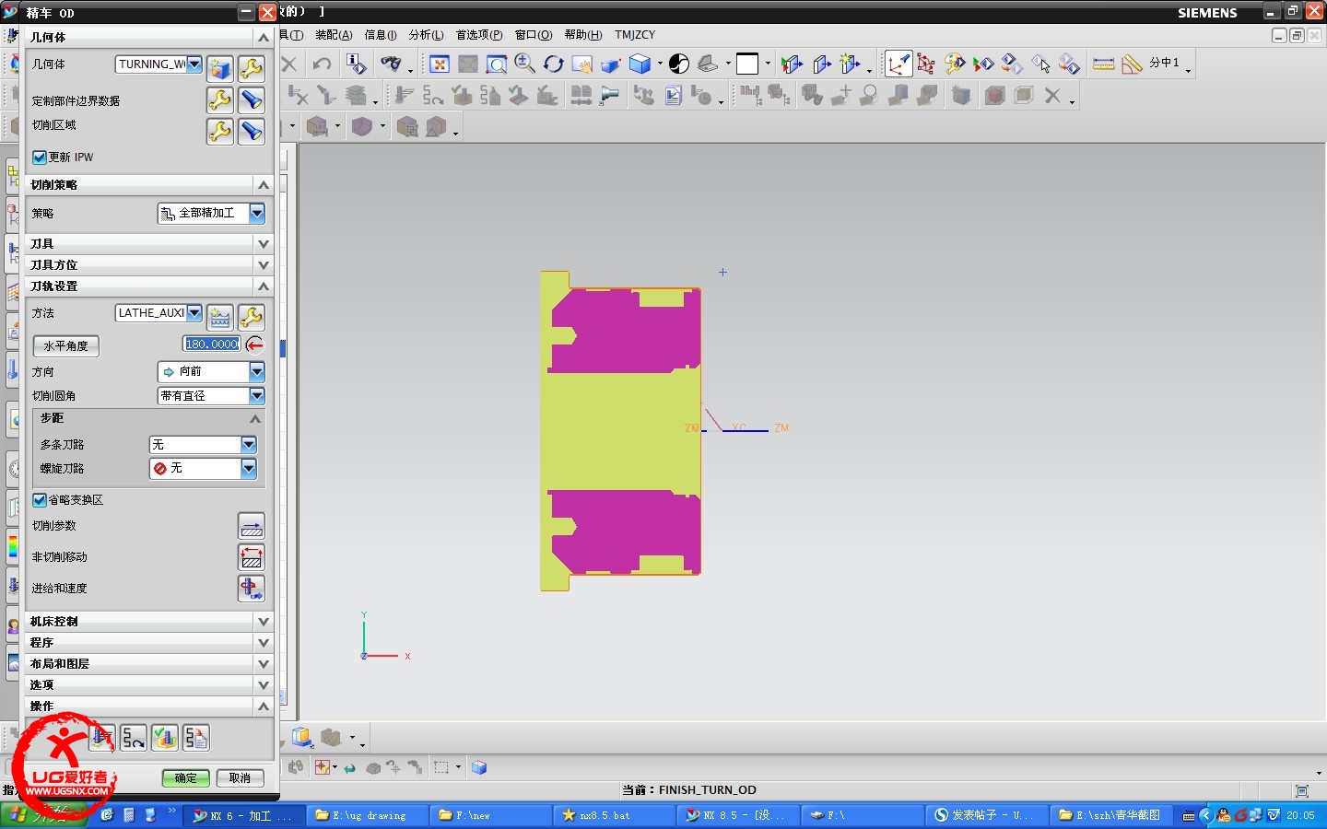
Task: Click the 水平角度 button
Action: pos(66,346)
